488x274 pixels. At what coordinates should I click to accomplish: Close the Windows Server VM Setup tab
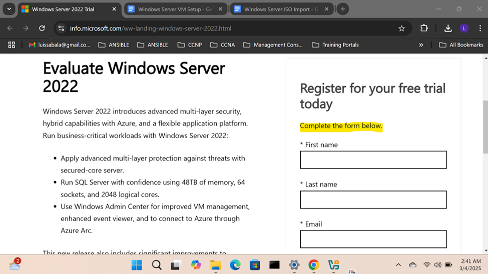(x=220, y=9)
